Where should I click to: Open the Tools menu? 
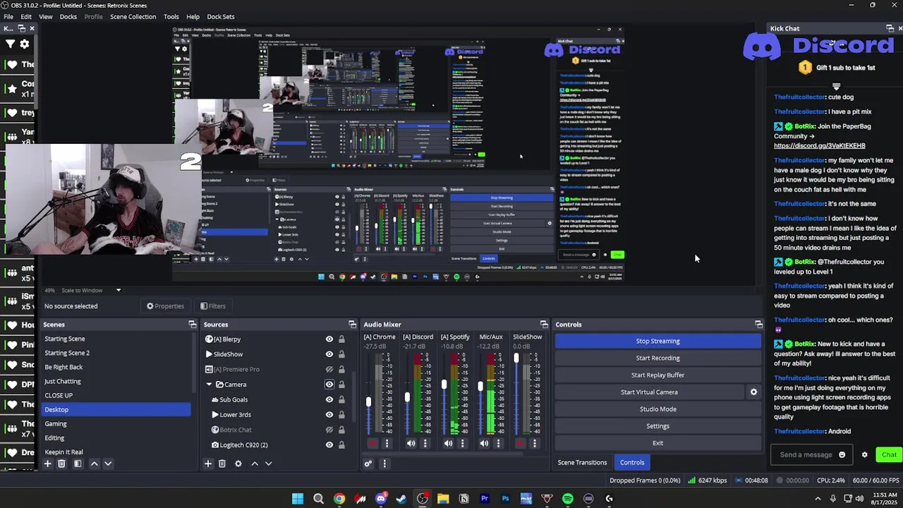coord(171,16)
